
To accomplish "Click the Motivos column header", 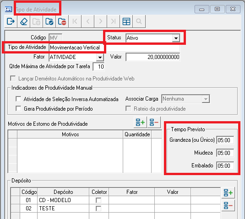I will [70, 134].
